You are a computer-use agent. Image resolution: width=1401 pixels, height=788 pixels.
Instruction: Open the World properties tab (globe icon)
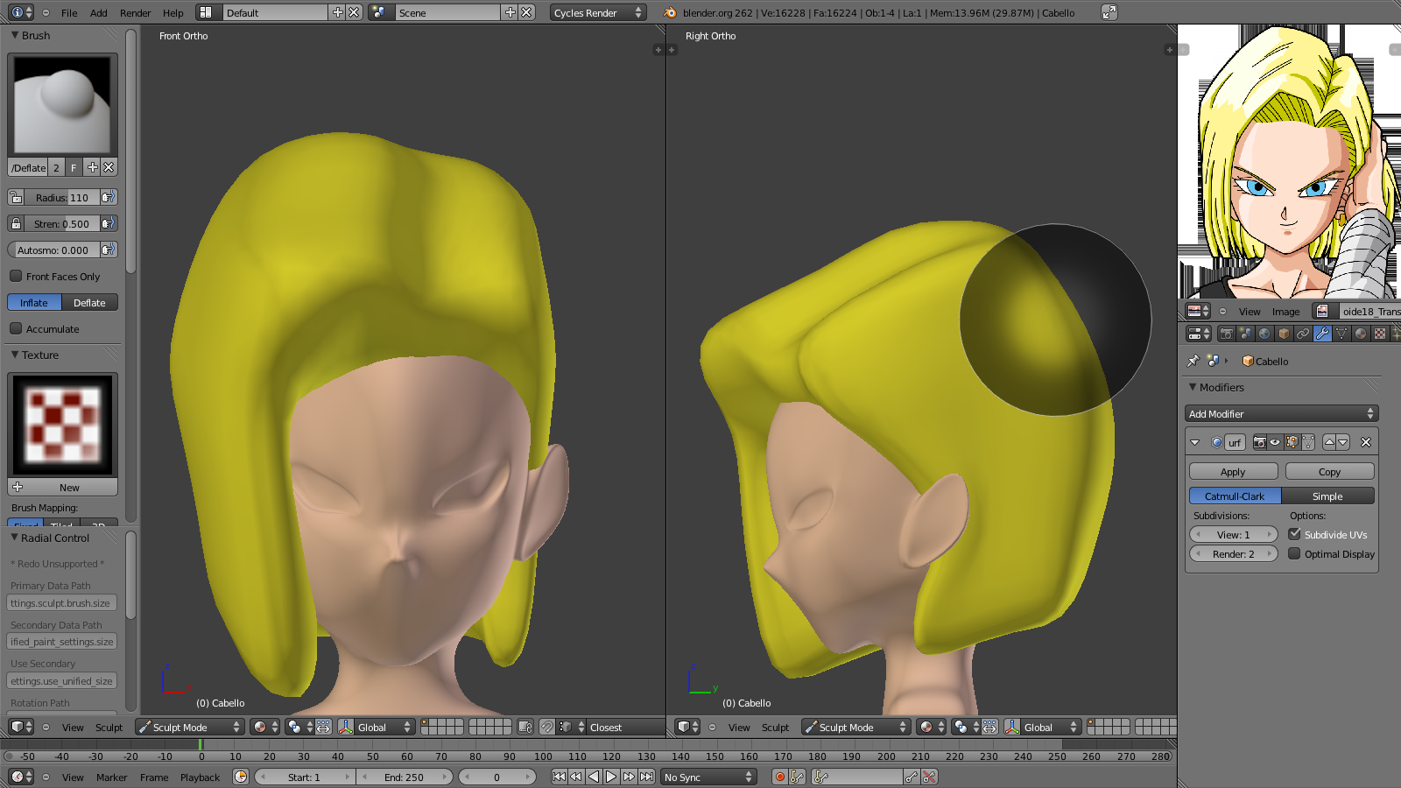click(x=1264, y=334)
